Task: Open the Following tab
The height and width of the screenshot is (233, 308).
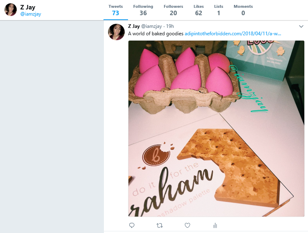Action: (x=143, y=10)
